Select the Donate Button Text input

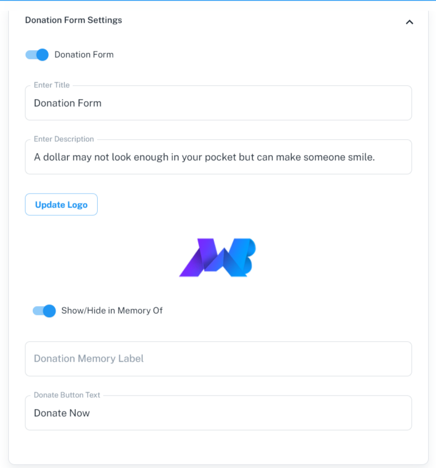[218, 413]
